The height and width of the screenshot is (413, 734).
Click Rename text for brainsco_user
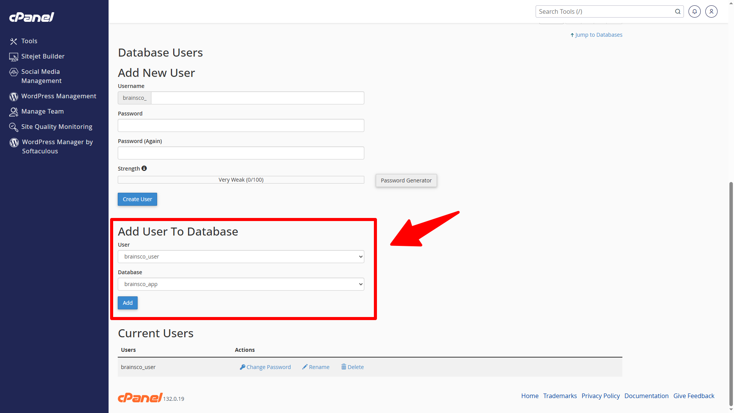[319, 367]
